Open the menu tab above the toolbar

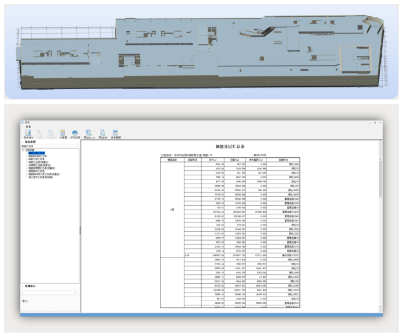tap(28, 126)
